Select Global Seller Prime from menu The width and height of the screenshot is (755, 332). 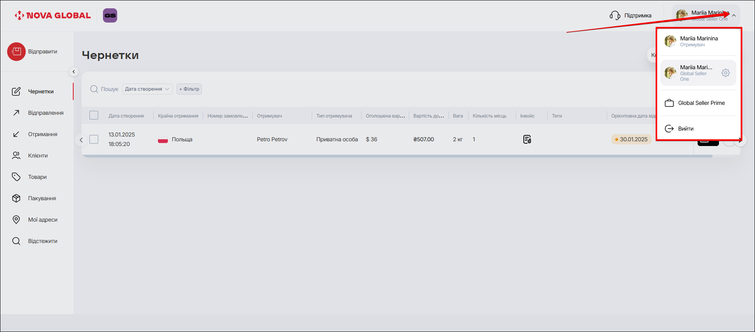(701, 103)
